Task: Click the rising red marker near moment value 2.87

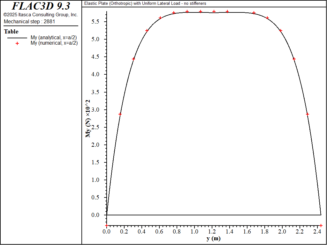Action: (x=120, y=114)
